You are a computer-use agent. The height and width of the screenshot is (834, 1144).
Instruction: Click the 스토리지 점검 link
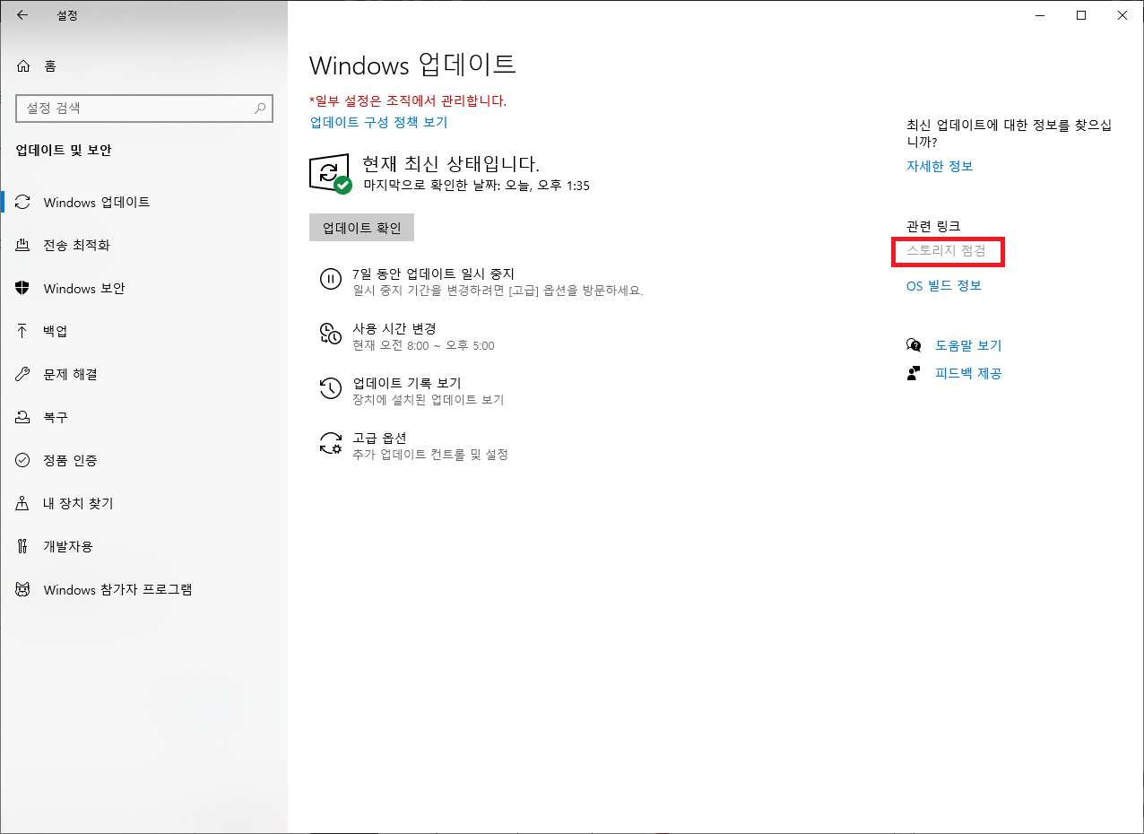(x=947, y=251)
